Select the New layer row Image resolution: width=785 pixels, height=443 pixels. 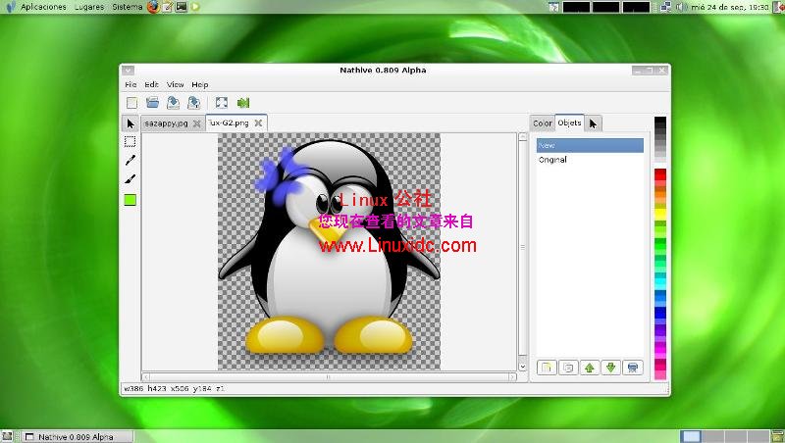(x=590, y=145)
